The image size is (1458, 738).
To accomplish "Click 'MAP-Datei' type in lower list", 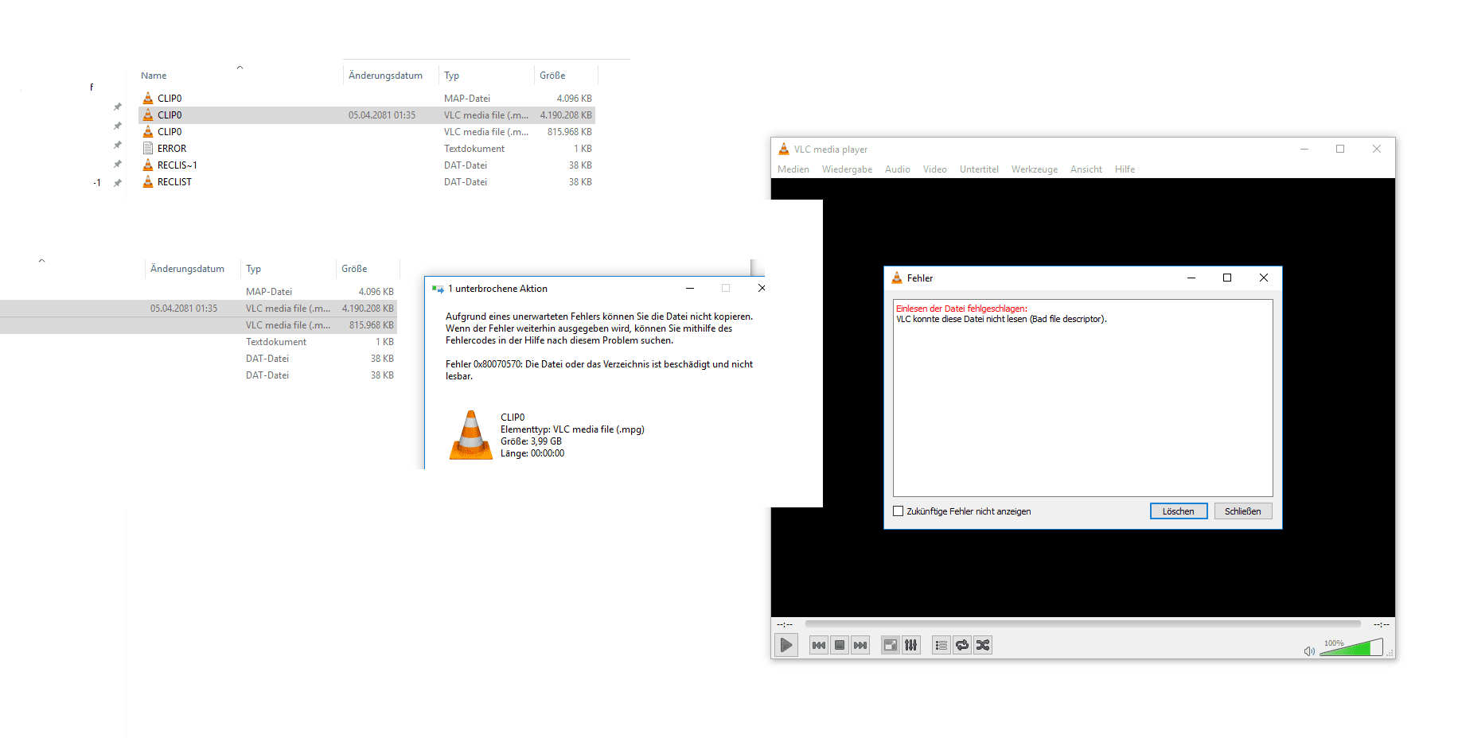I will [x=269, y=292].
